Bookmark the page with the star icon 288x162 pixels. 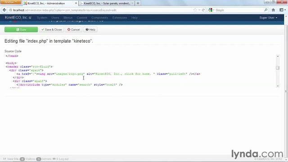195,10
